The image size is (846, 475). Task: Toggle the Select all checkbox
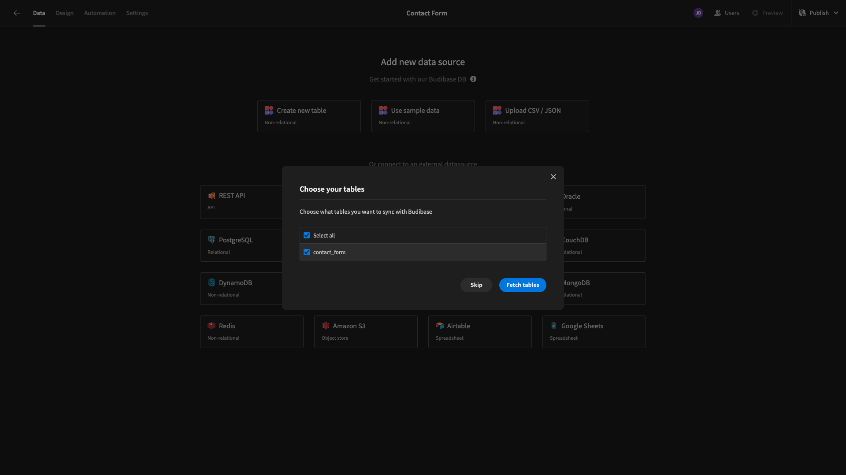coord(307,236)
